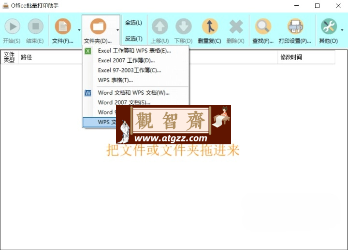Image resolution: width=348 pixels, height=250 pixels.
Task: Choose Excel 97-2003工作簿 menu item
Action: pos(136,70)
